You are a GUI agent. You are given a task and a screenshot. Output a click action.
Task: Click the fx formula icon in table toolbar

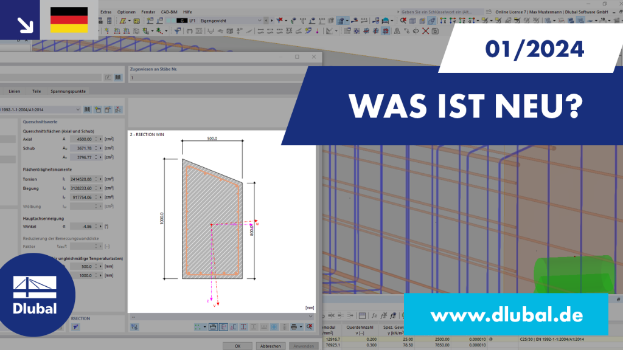pyautogui.click(x=374, y=315)
